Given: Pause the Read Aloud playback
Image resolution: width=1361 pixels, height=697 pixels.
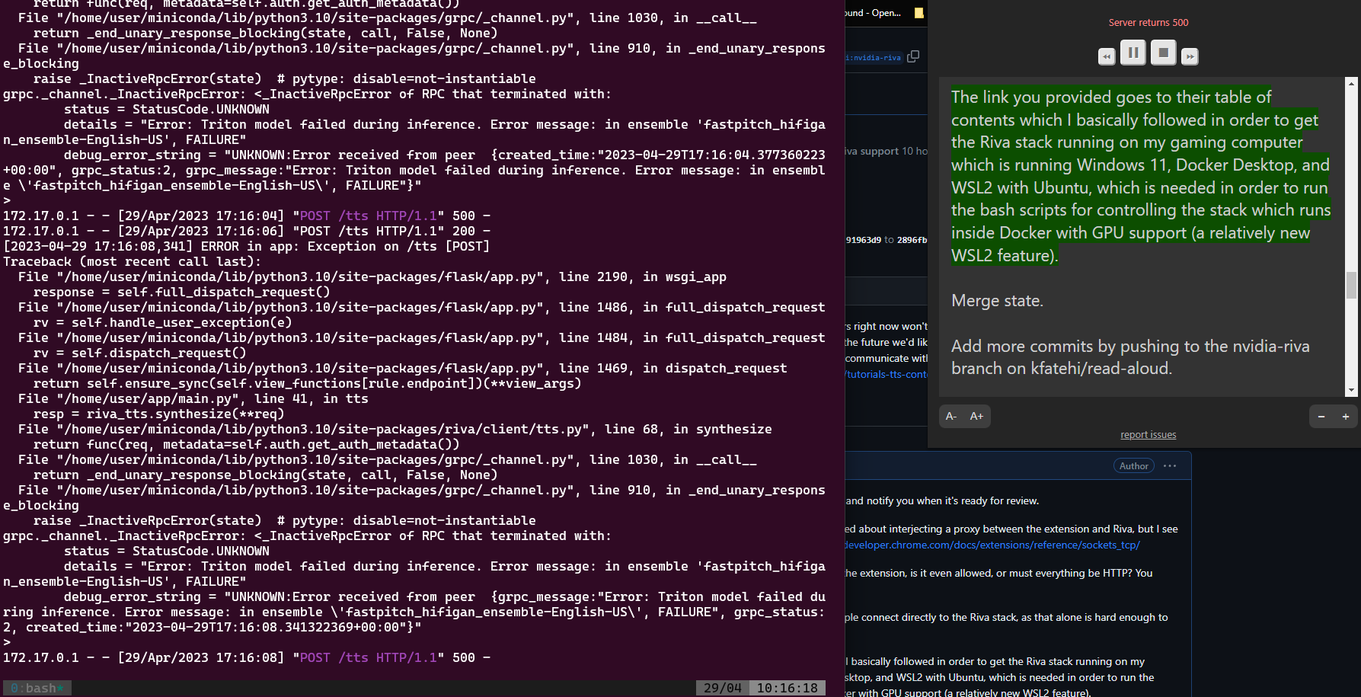Looking at the screenshot, I should point(1133,53).
